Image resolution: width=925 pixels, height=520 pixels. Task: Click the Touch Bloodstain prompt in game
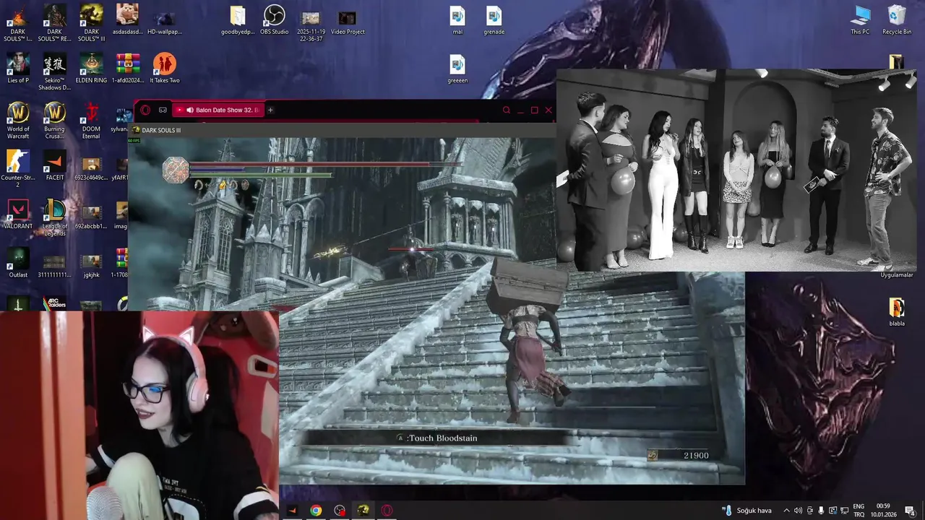pos(436,438)
